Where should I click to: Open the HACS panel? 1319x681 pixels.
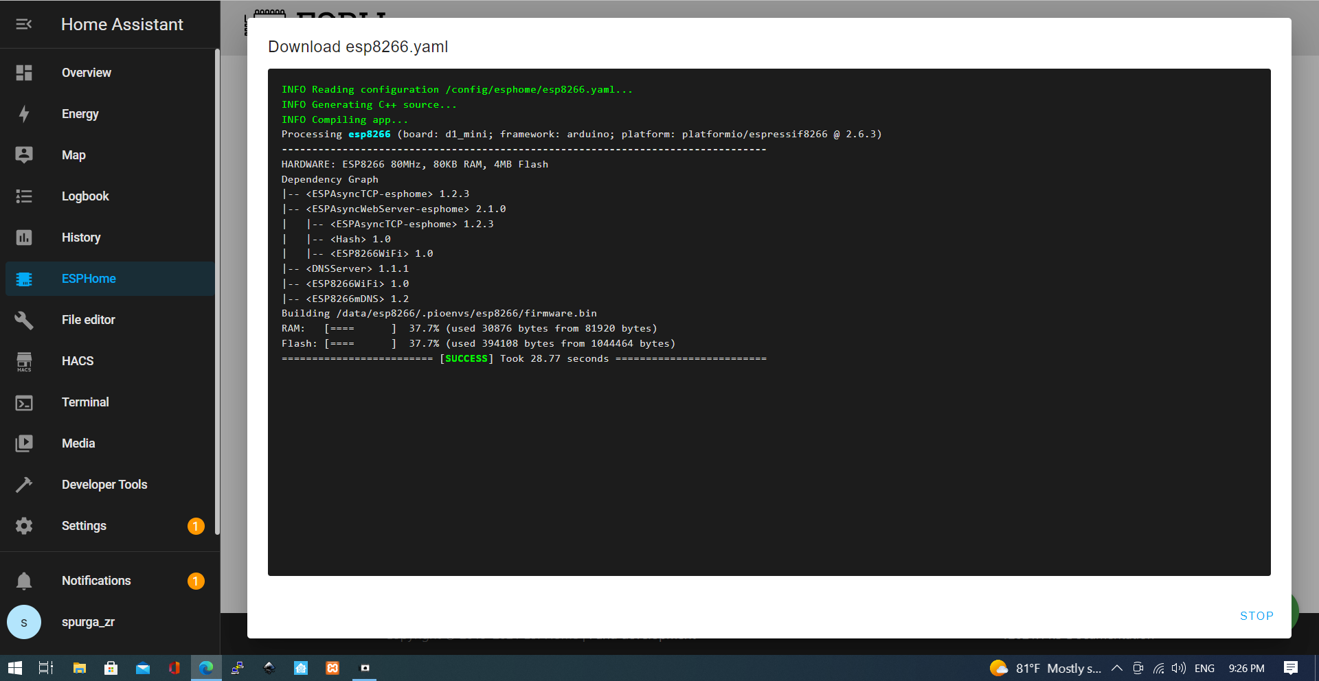tap(110, 361)
